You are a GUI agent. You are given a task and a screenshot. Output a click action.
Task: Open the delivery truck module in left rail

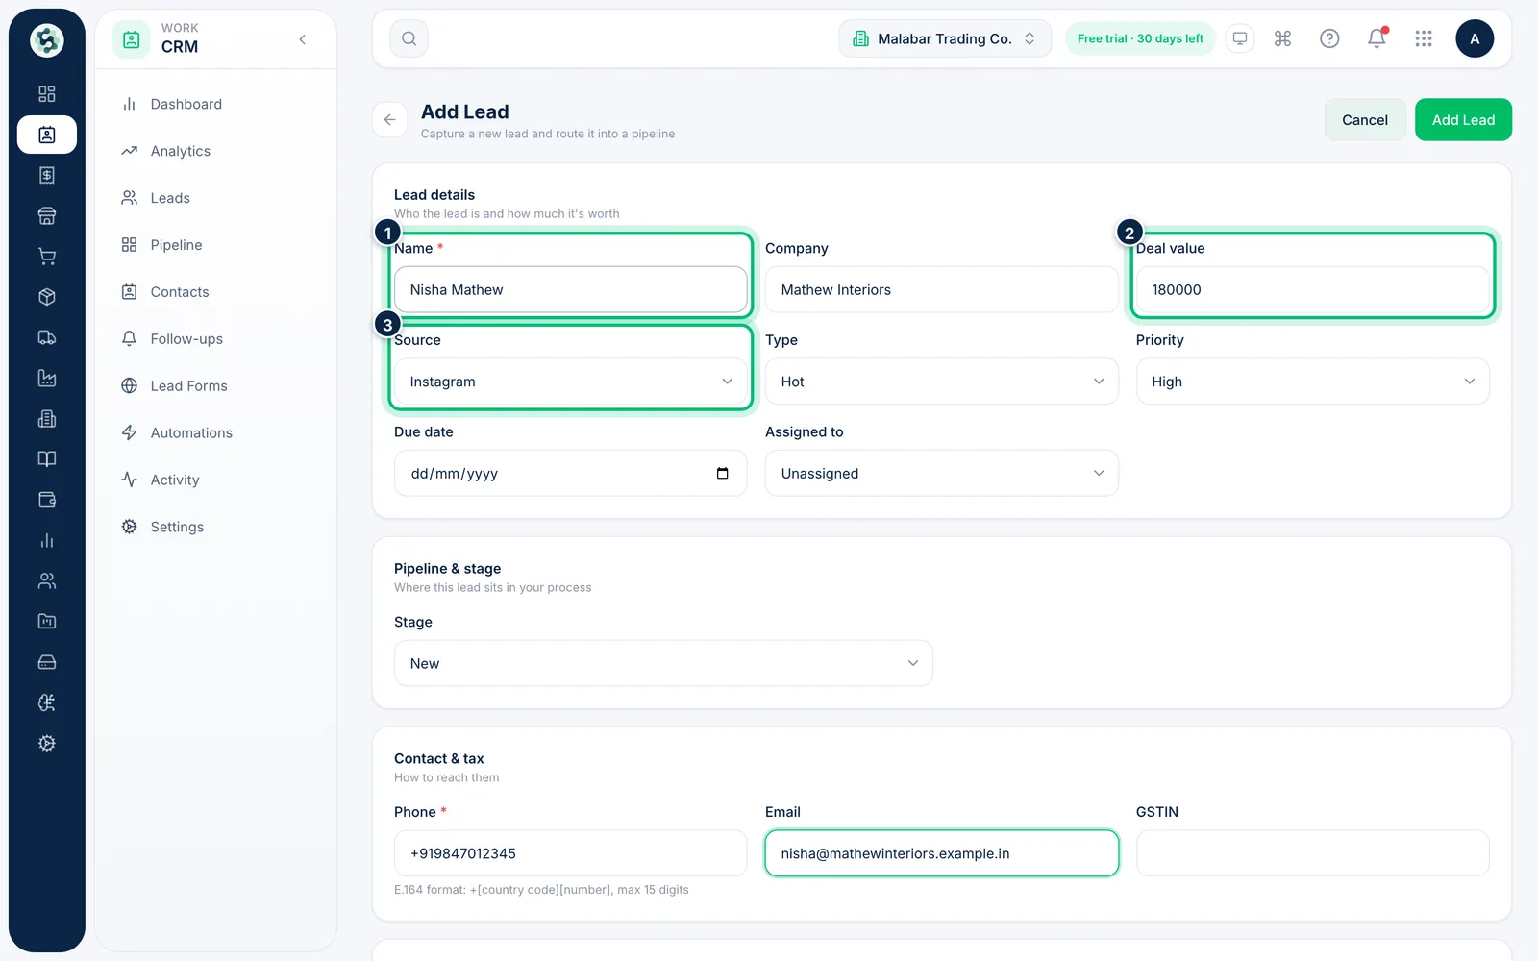point(47,337)
